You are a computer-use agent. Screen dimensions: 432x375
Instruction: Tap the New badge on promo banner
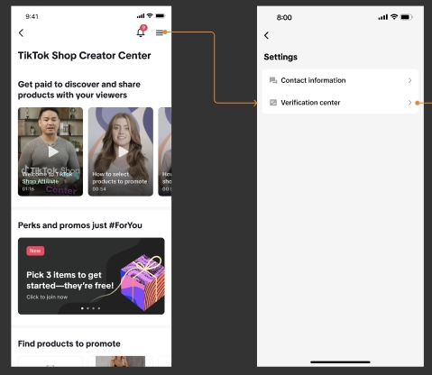click(35, 251)
